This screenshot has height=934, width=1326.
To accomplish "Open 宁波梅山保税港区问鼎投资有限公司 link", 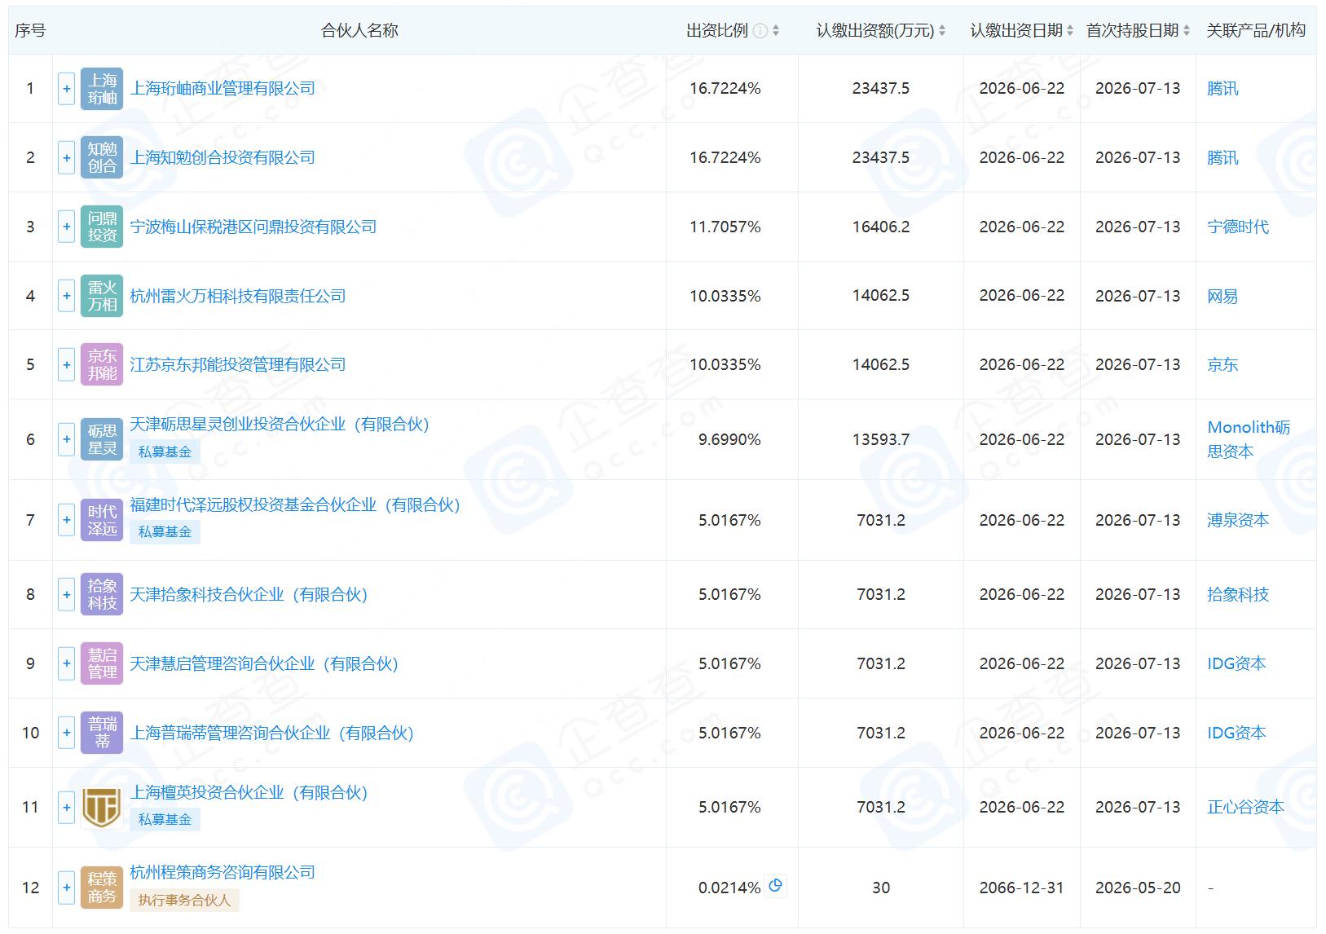I will click(253, 227).
